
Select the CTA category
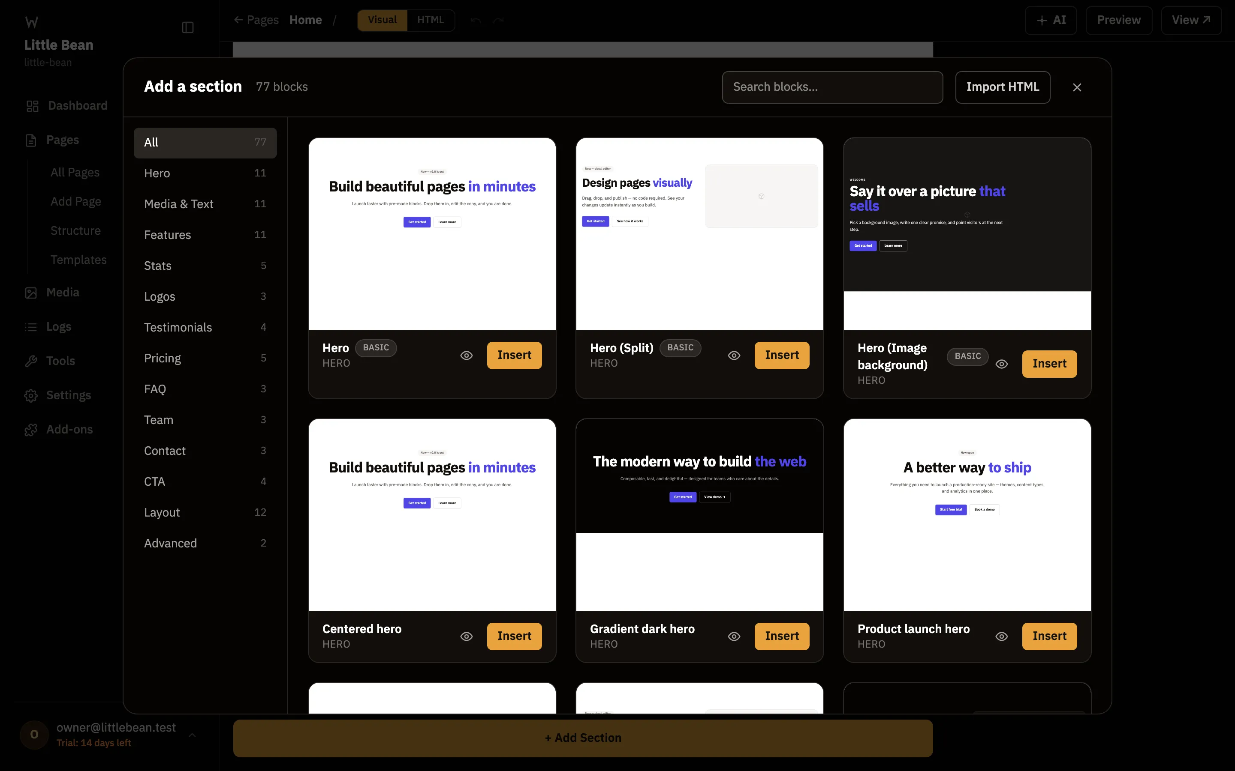[205, 482]
